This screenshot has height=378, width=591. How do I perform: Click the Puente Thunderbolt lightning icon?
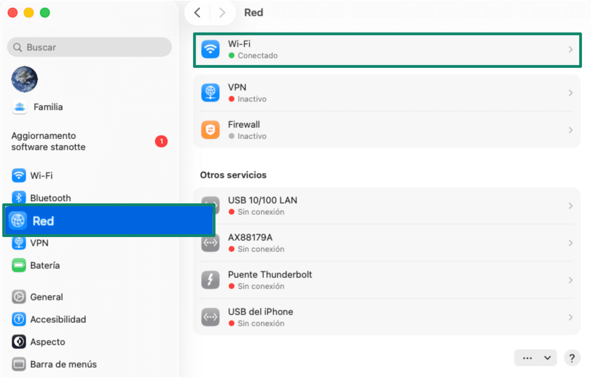click(x=210, y=279)
